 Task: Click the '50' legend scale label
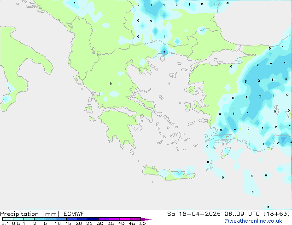point(142,223)
